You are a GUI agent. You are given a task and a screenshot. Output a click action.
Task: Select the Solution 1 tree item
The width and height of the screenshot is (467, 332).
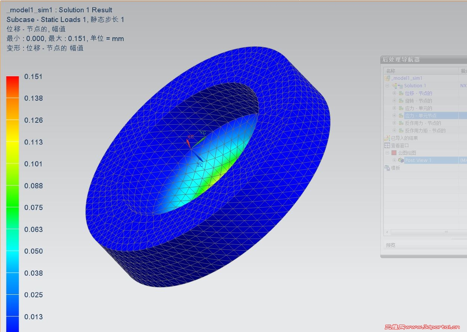click(415, 86)
